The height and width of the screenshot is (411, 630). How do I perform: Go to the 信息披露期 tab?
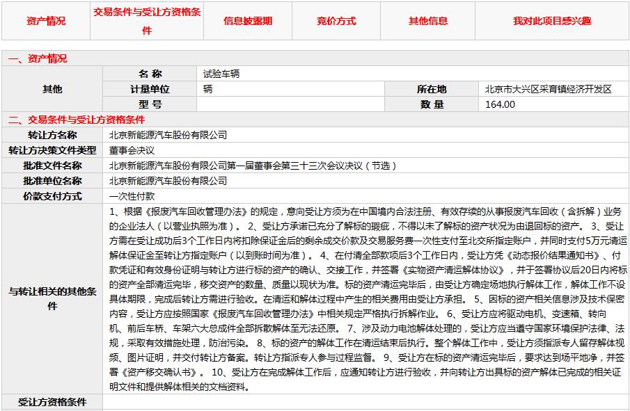[x=248, y=21]
